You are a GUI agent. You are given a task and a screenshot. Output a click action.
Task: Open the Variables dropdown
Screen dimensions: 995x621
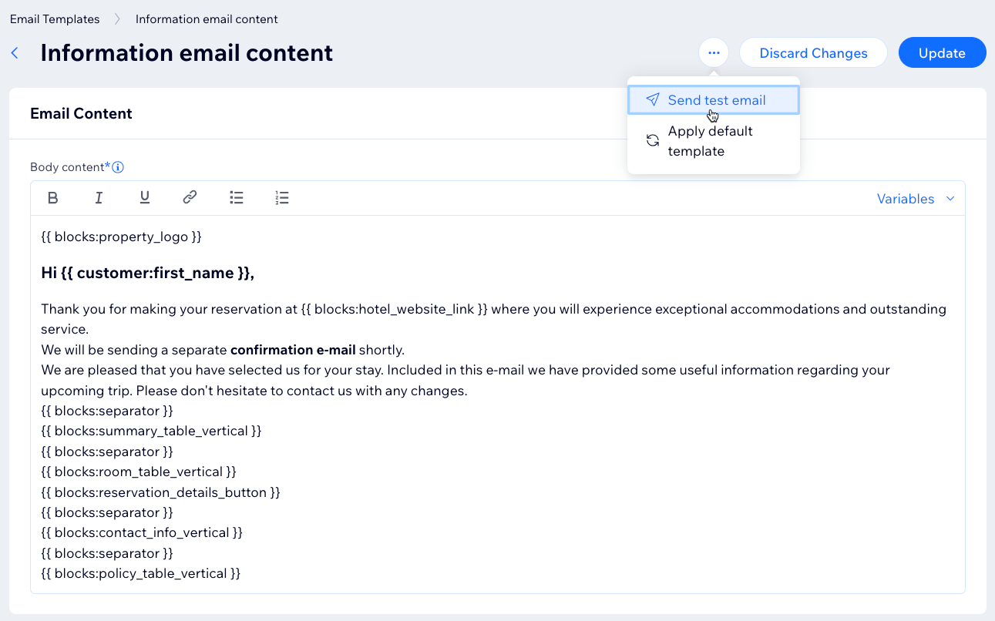[916, 199]
